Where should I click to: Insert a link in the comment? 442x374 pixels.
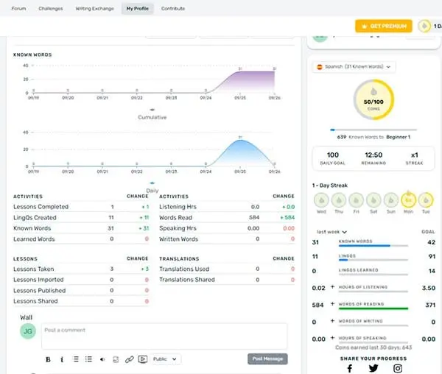click(130, 359)
